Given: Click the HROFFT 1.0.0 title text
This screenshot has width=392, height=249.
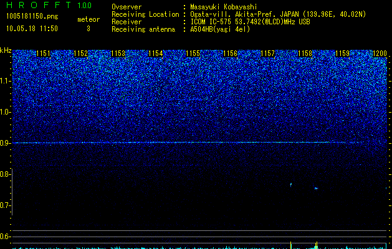Looking at the screenshot, I should (49, 5).
